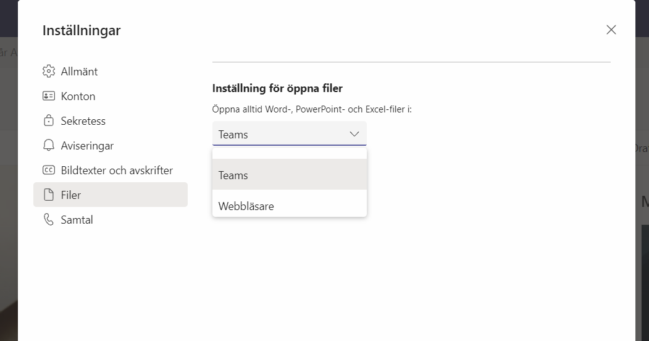
Task: Click the Aviseringar bell icon
Action: [x=48, y=145]
